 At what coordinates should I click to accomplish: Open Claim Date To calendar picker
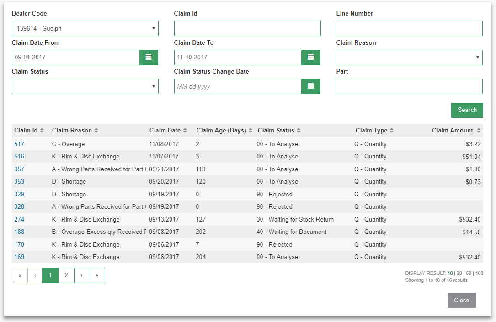[311, 58]
